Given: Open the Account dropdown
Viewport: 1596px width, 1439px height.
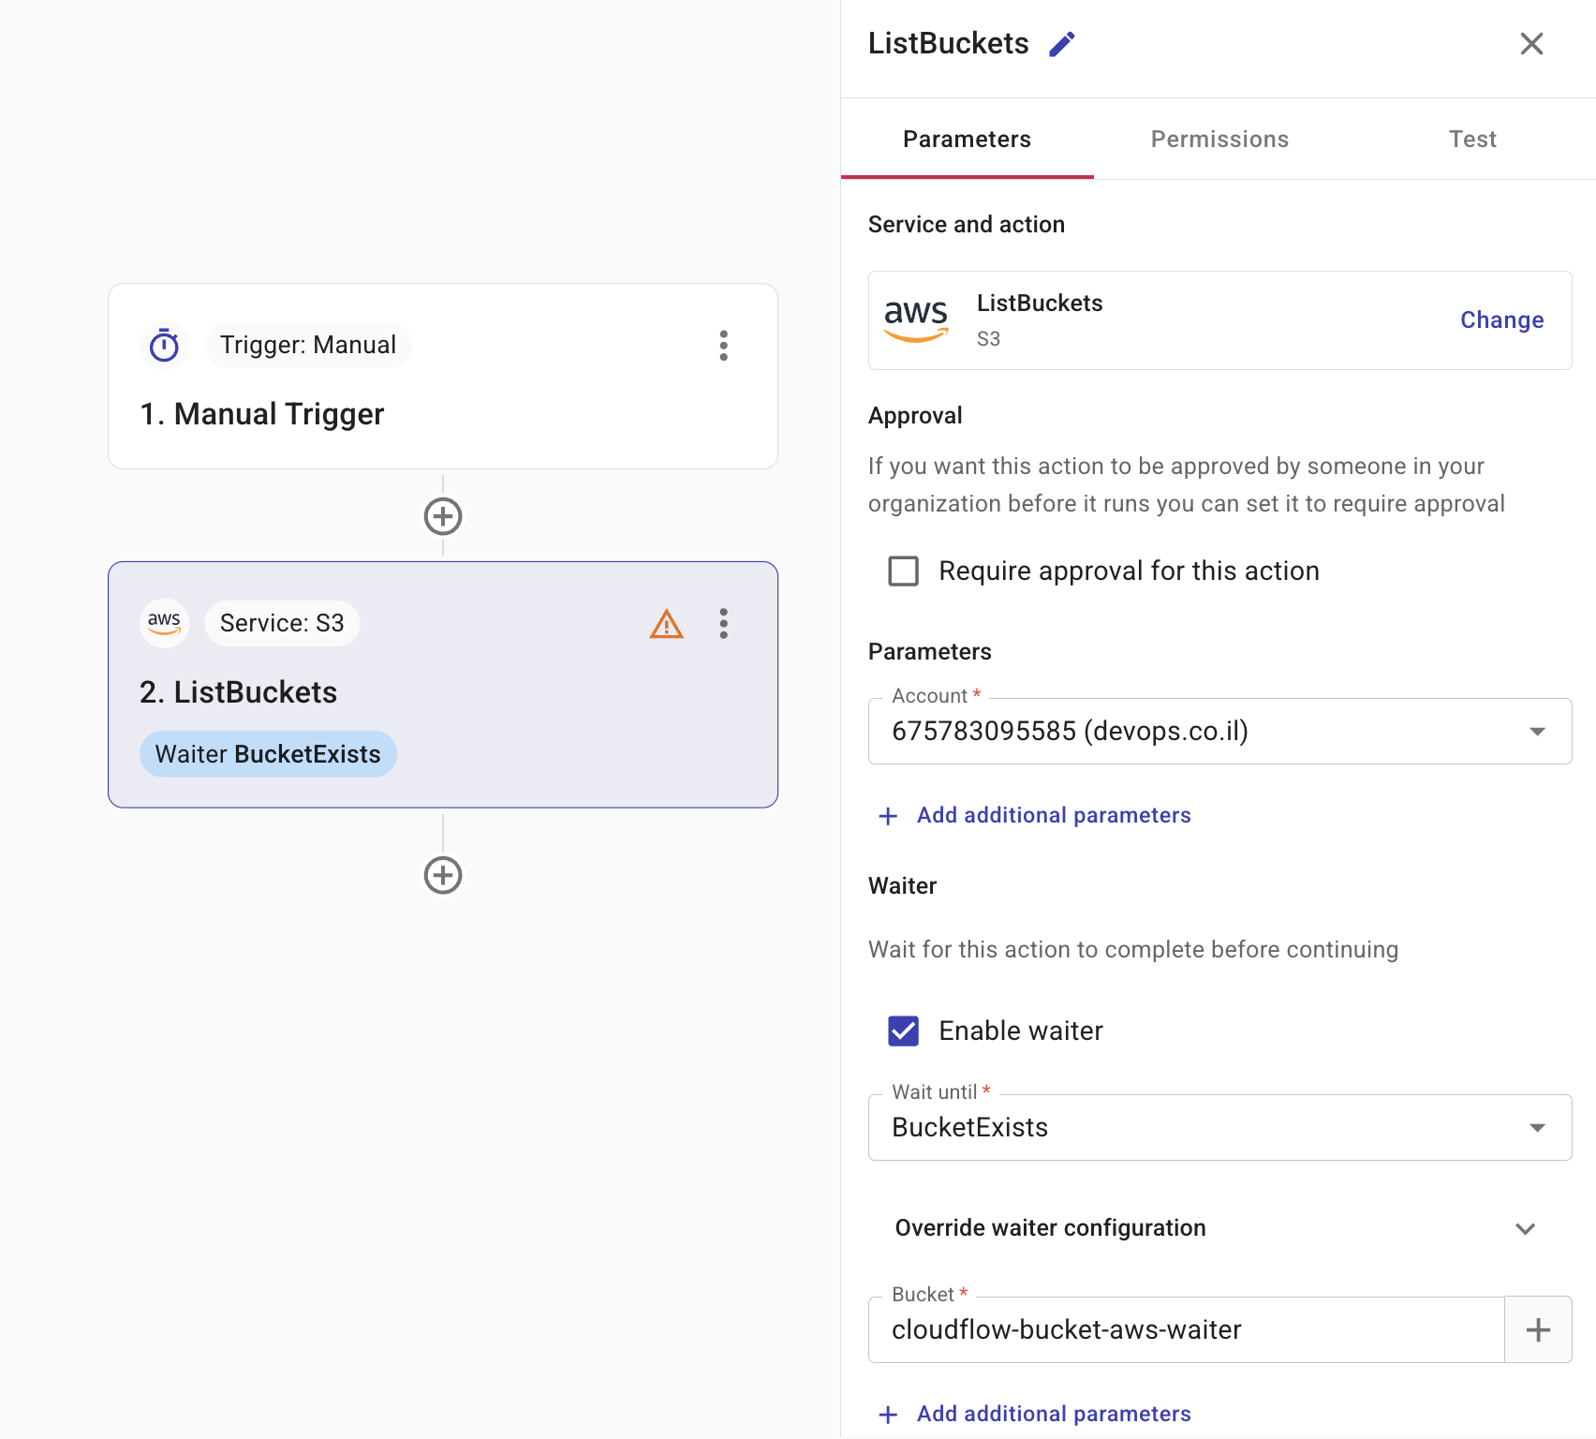Looking at the screenshot, I should (1219, 732).
